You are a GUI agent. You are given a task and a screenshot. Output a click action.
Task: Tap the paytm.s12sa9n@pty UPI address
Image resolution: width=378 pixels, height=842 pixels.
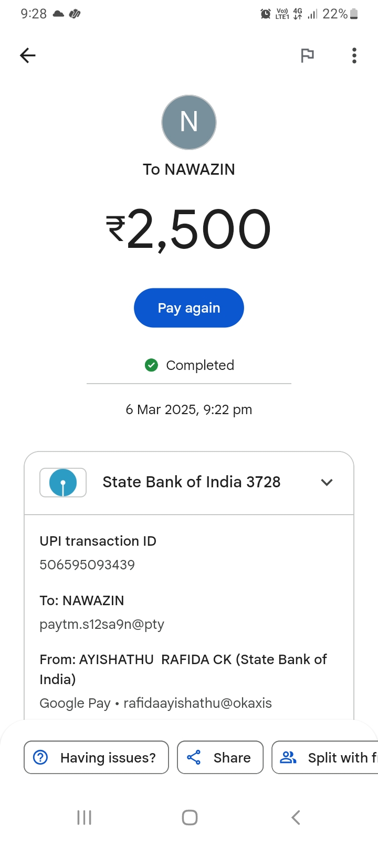tap(102, 624)
